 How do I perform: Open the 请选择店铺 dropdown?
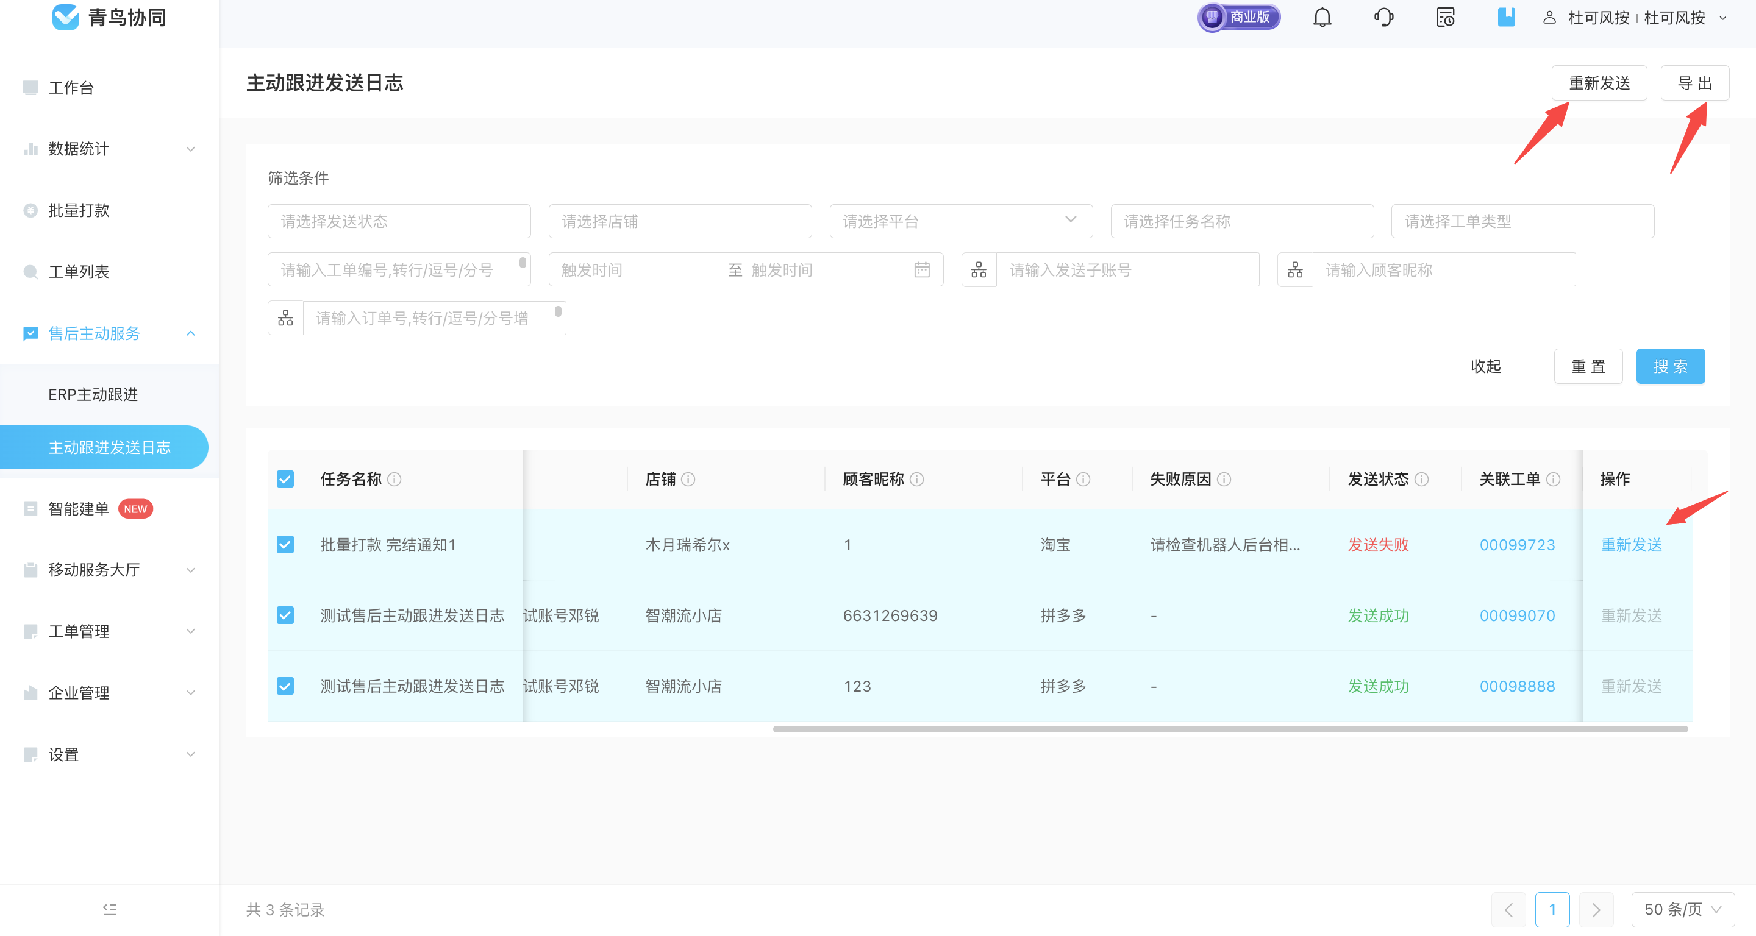pos(680,221)
